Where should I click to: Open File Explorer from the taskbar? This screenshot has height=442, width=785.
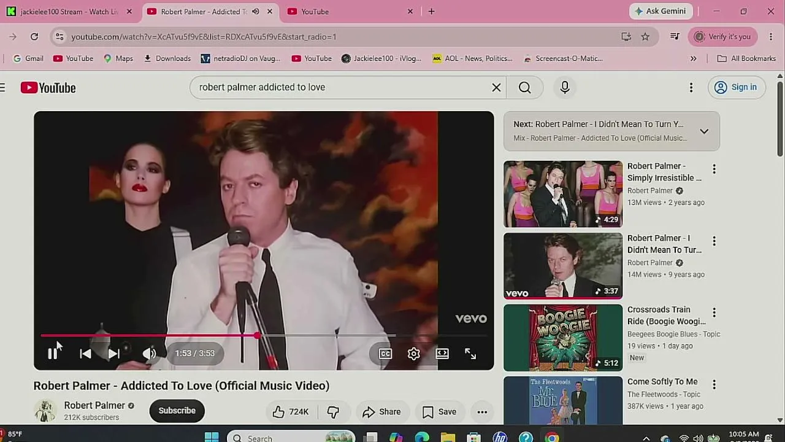point(448,437)
